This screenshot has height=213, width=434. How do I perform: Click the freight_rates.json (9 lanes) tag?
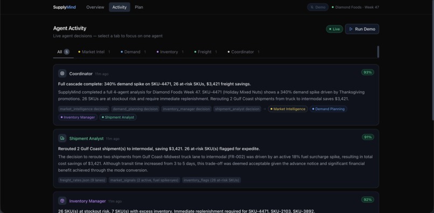click(82, 180)
